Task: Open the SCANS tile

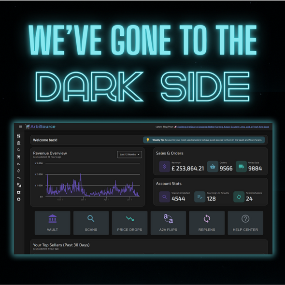Action: [x=91, y=223]
